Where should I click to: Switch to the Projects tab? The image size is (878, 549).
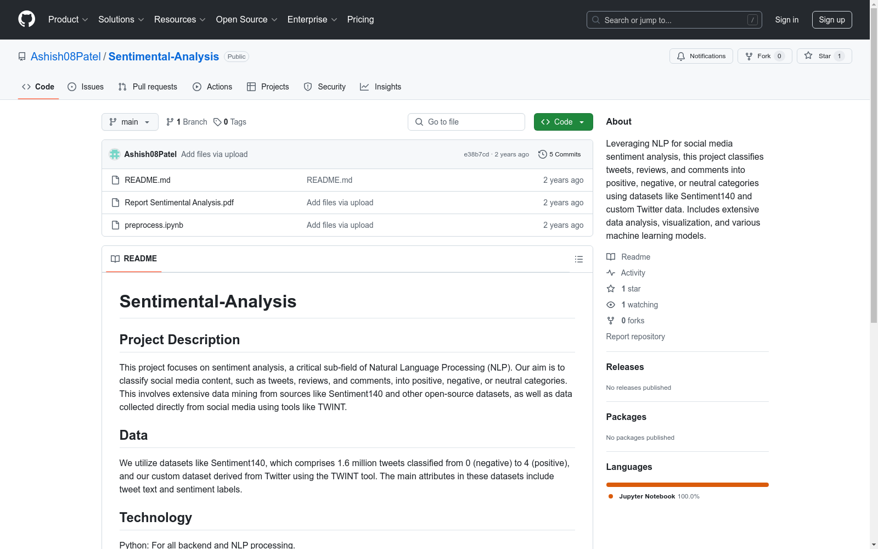tap(268, 87)
